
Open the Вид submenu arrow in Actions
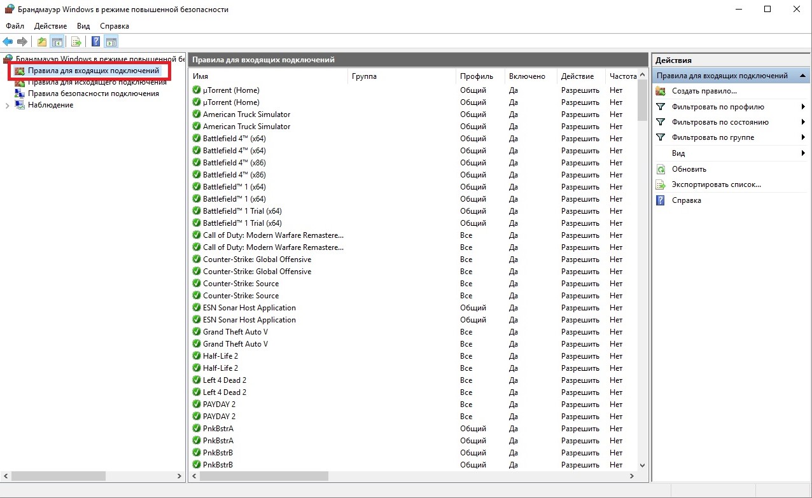pyautogui.click(x=804, y=153)
